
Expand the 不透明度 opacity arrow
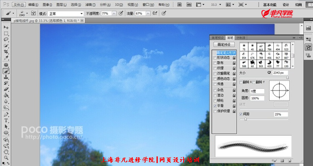coord(114,14)
